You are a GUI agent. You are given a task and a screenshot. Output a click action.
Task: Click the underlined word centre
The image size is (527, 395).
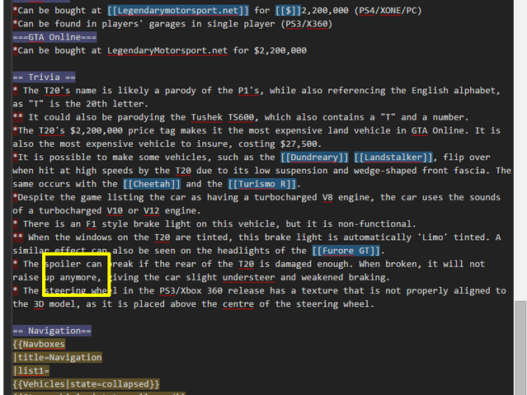(x=238, y=304)
